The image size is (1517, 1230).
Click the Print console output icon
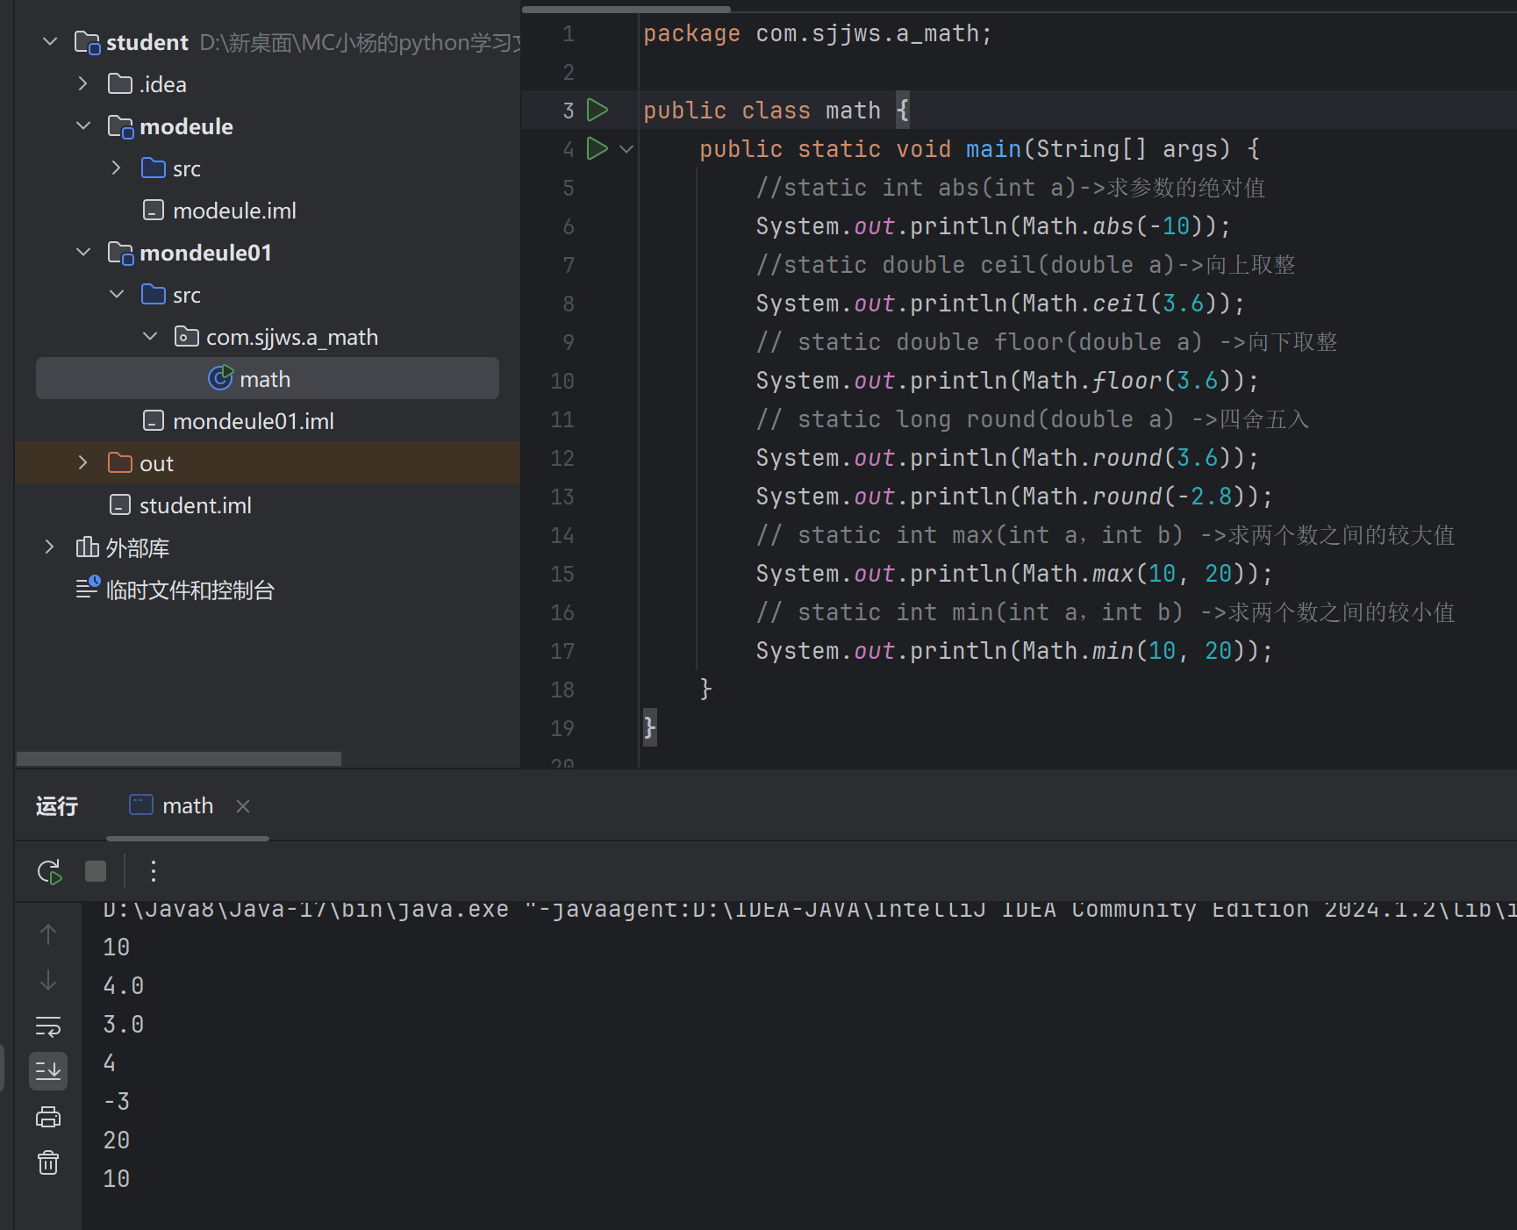click(x=48, y=1117)
